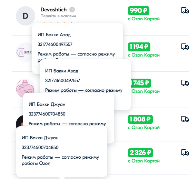Choose the 1 808 ₽ price offer

click(140, 119)
